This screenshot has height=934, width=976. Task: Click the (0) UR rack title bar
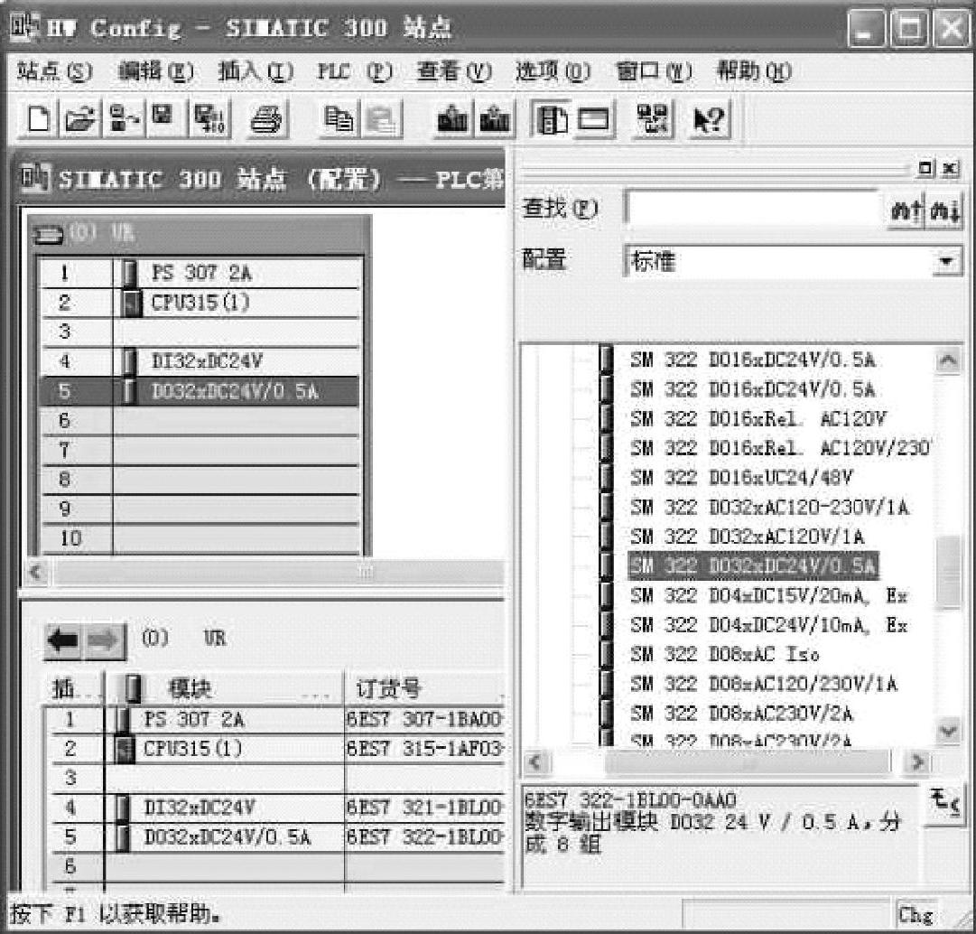[x=200, y=233]
